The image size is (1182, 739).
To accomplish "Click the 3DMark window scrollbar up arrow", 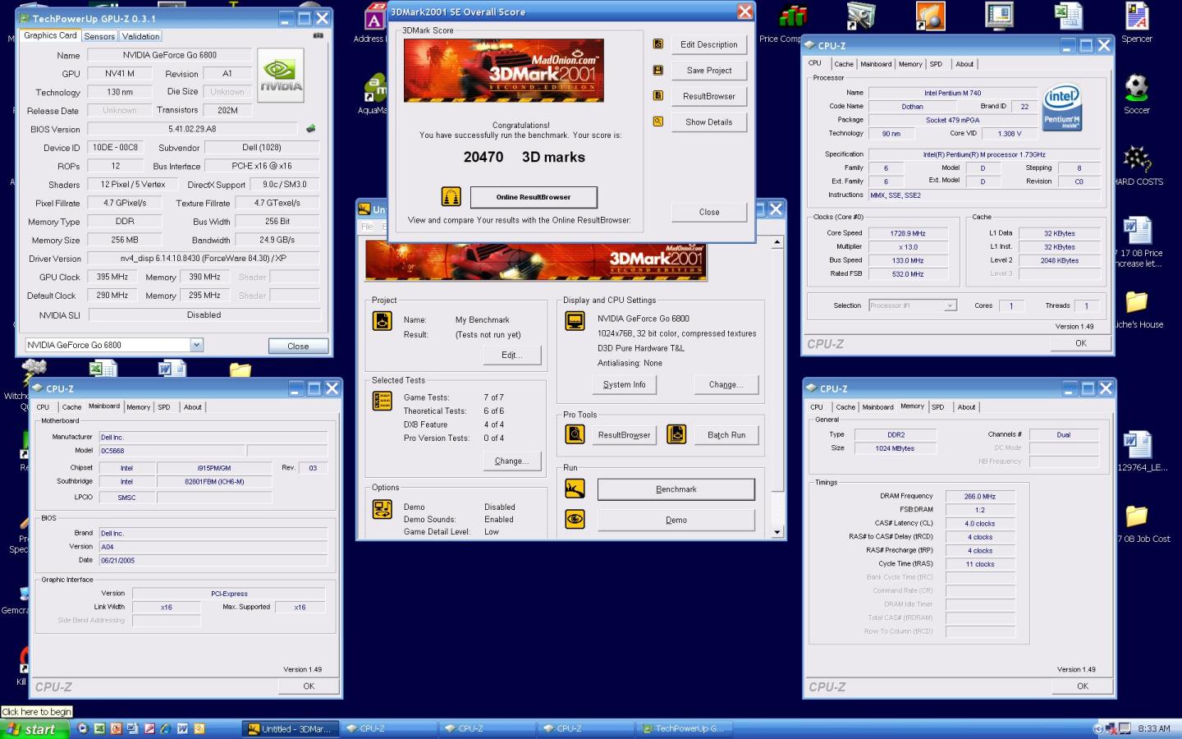I will (x=777, y=242).
